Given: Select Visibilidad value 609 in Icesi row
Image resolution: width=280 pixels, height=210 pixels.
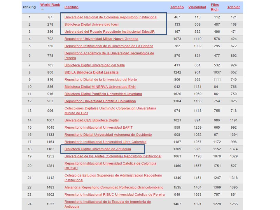Looking at the screenshot, I should pos(197,24).
